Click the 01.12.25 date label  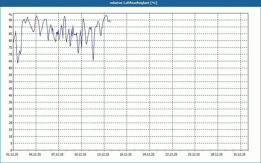(12, 155)
